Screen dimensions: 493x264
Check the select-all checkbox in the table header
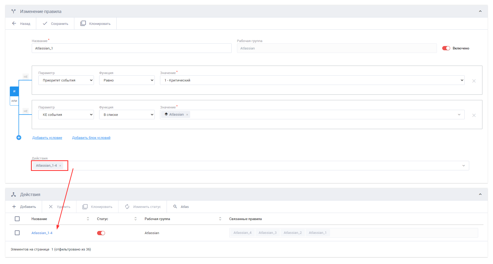pos(17,219)
